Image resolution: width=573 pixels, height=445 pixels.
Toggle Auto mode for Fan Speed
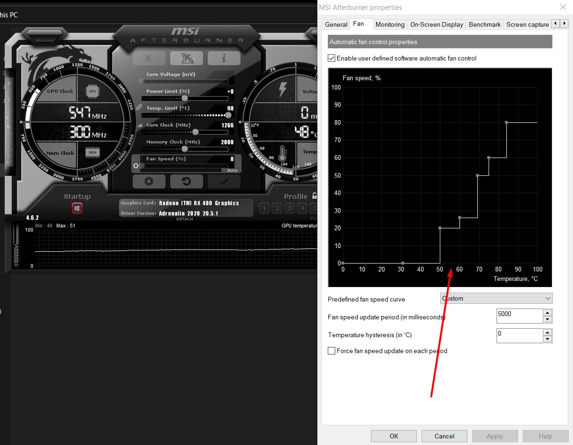click(232, 170)
